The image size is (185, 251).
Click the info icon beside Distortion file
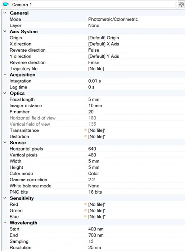tap(85, 136)
